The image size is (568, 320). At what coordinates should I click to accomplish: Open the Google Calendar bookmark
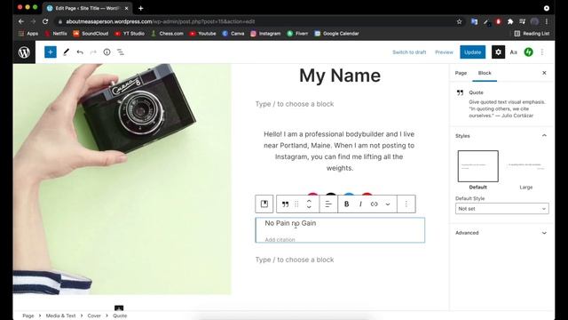[336, 34]
